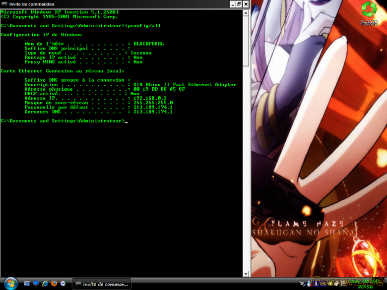This screenshot has height=290, width=387.
Task: Click 'VIA Rhine II Fast Ethernet Adapter' description
Action: pyautogui.click(x=185, y=85)
